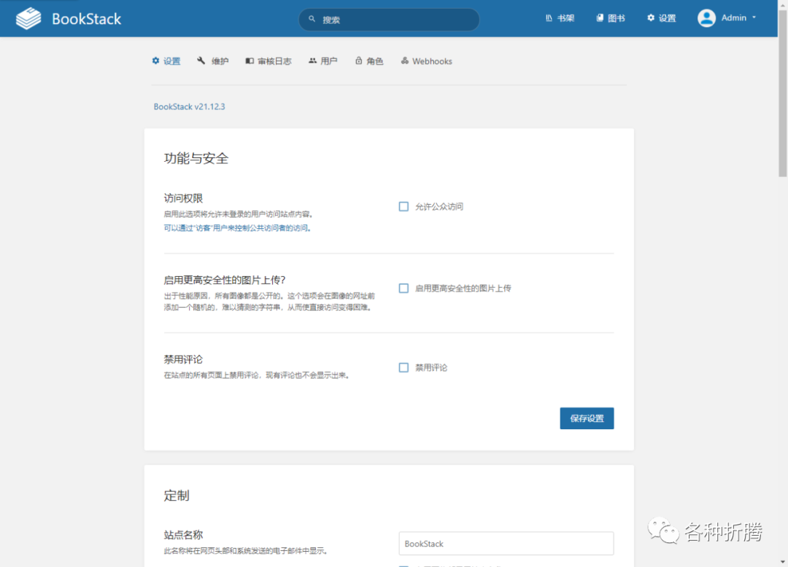The width and height of the screenshot is (788, 567).
Task: Open the 用户 tab
Action: (x=323, y=60)
